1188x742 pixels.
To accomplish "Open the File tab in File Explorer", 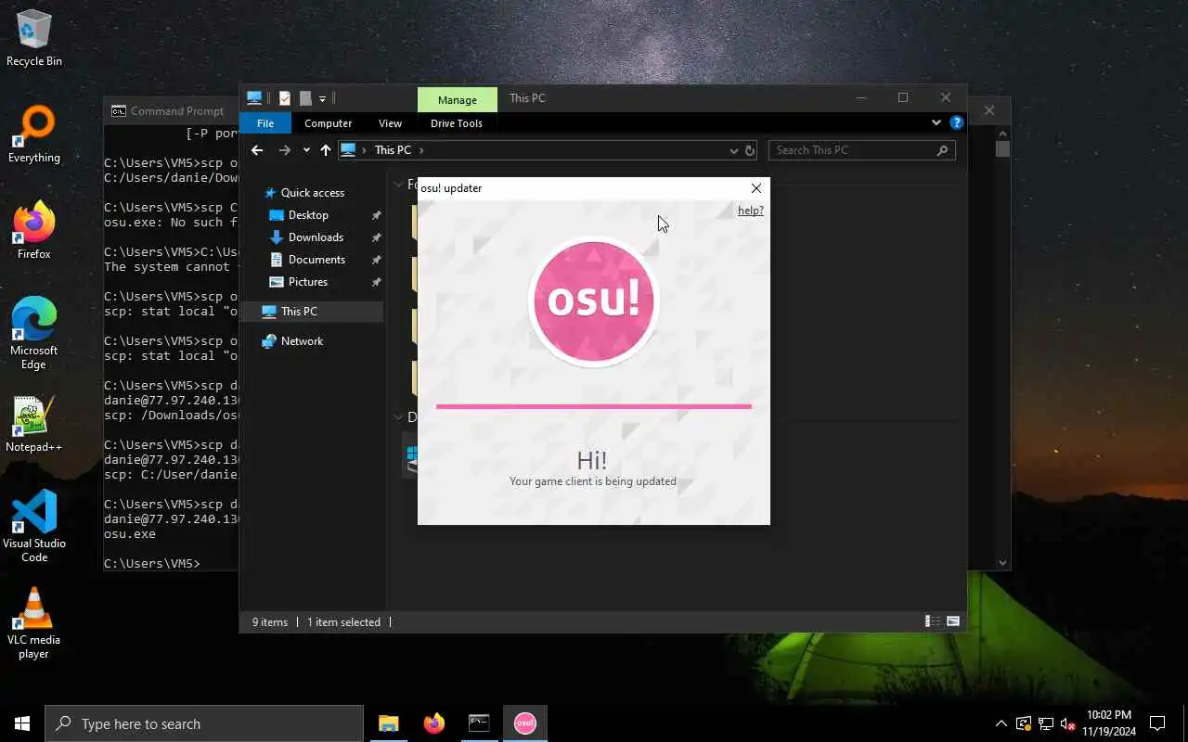I will point(265,123).
